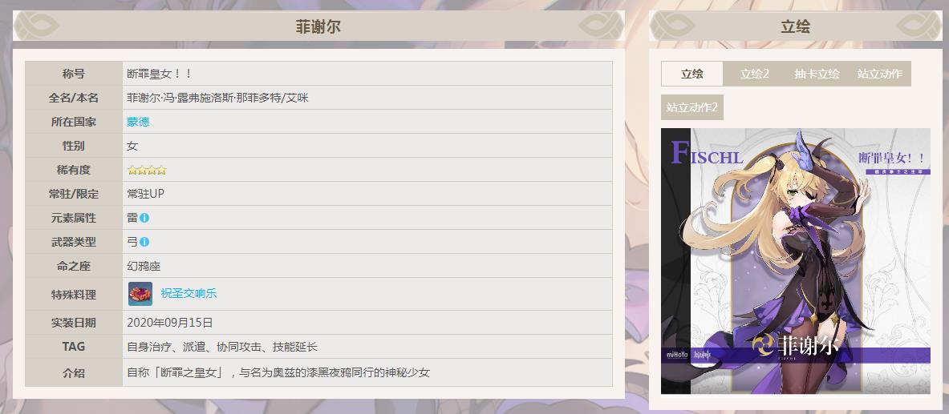Switch to the 立绘2 tab
The height and width of the screenshot is (414, 949).
pyautogui.click(x=754, y=74)
